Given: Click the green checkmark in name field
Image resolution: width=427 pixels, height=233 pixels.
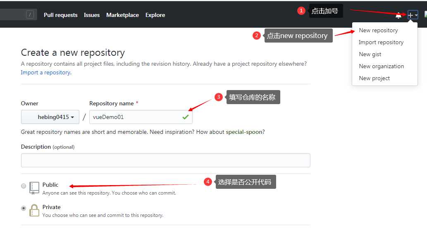Looking at the screenshot, I should [186, 117].
